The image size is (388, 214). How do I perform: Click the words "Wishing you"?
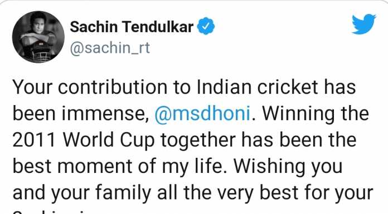(288, 166)
